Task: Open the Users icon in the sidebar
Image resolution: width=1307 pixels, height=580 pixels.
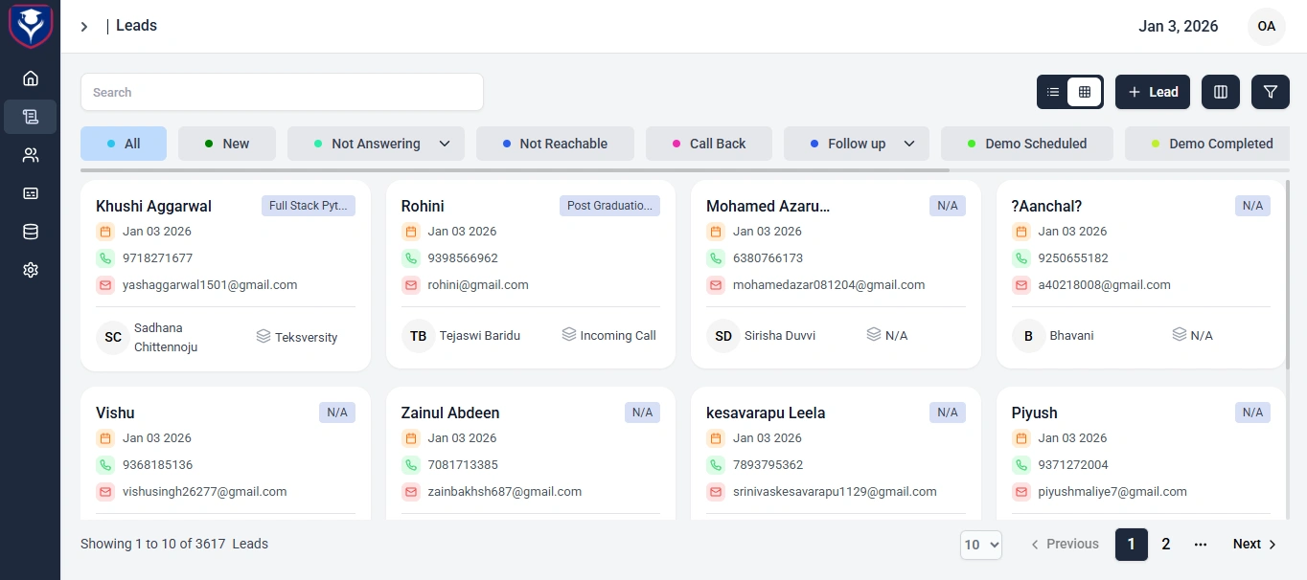Action: click(30, 154)
